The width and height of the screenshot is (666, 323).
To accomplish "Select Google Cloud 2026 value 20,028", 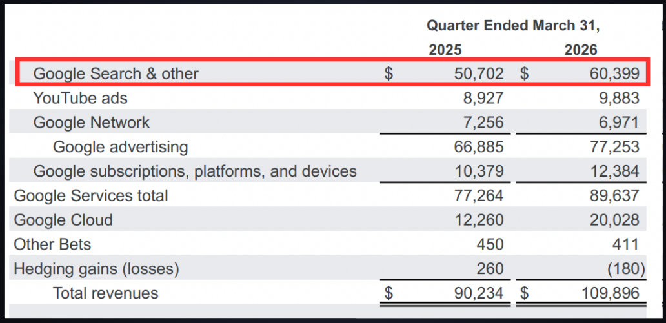I will tap(614, 220).
